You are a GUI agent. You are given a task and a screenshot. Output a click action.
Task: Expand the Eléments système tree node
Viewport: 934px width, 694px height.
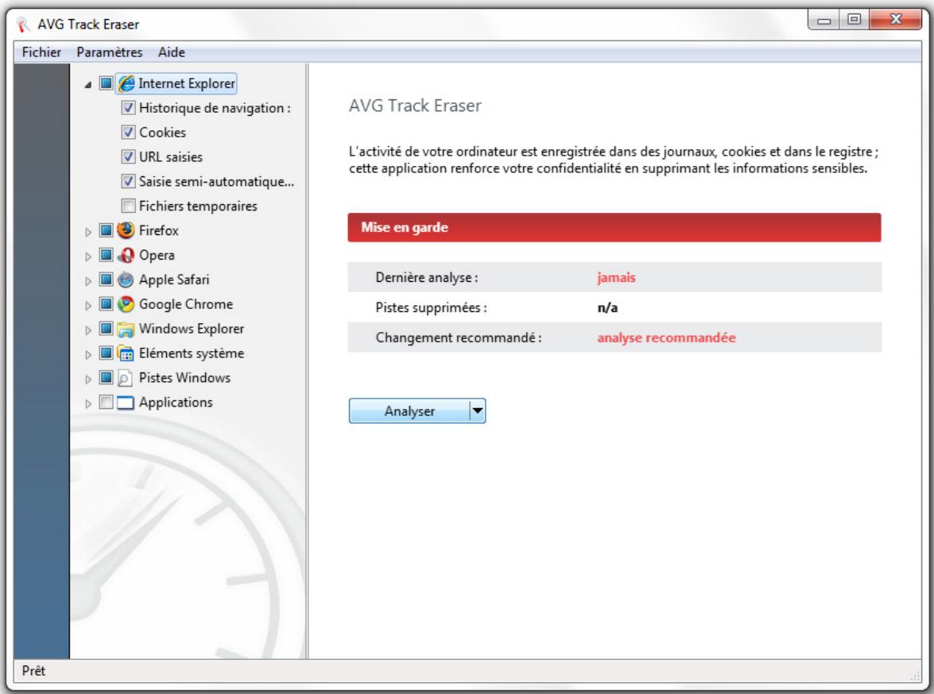88,355
